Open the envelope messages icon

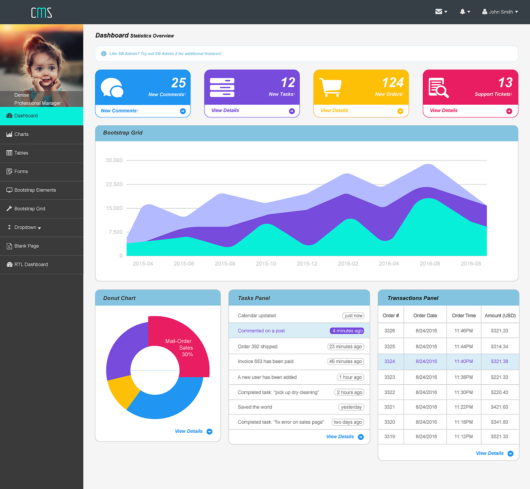[438, 12]
